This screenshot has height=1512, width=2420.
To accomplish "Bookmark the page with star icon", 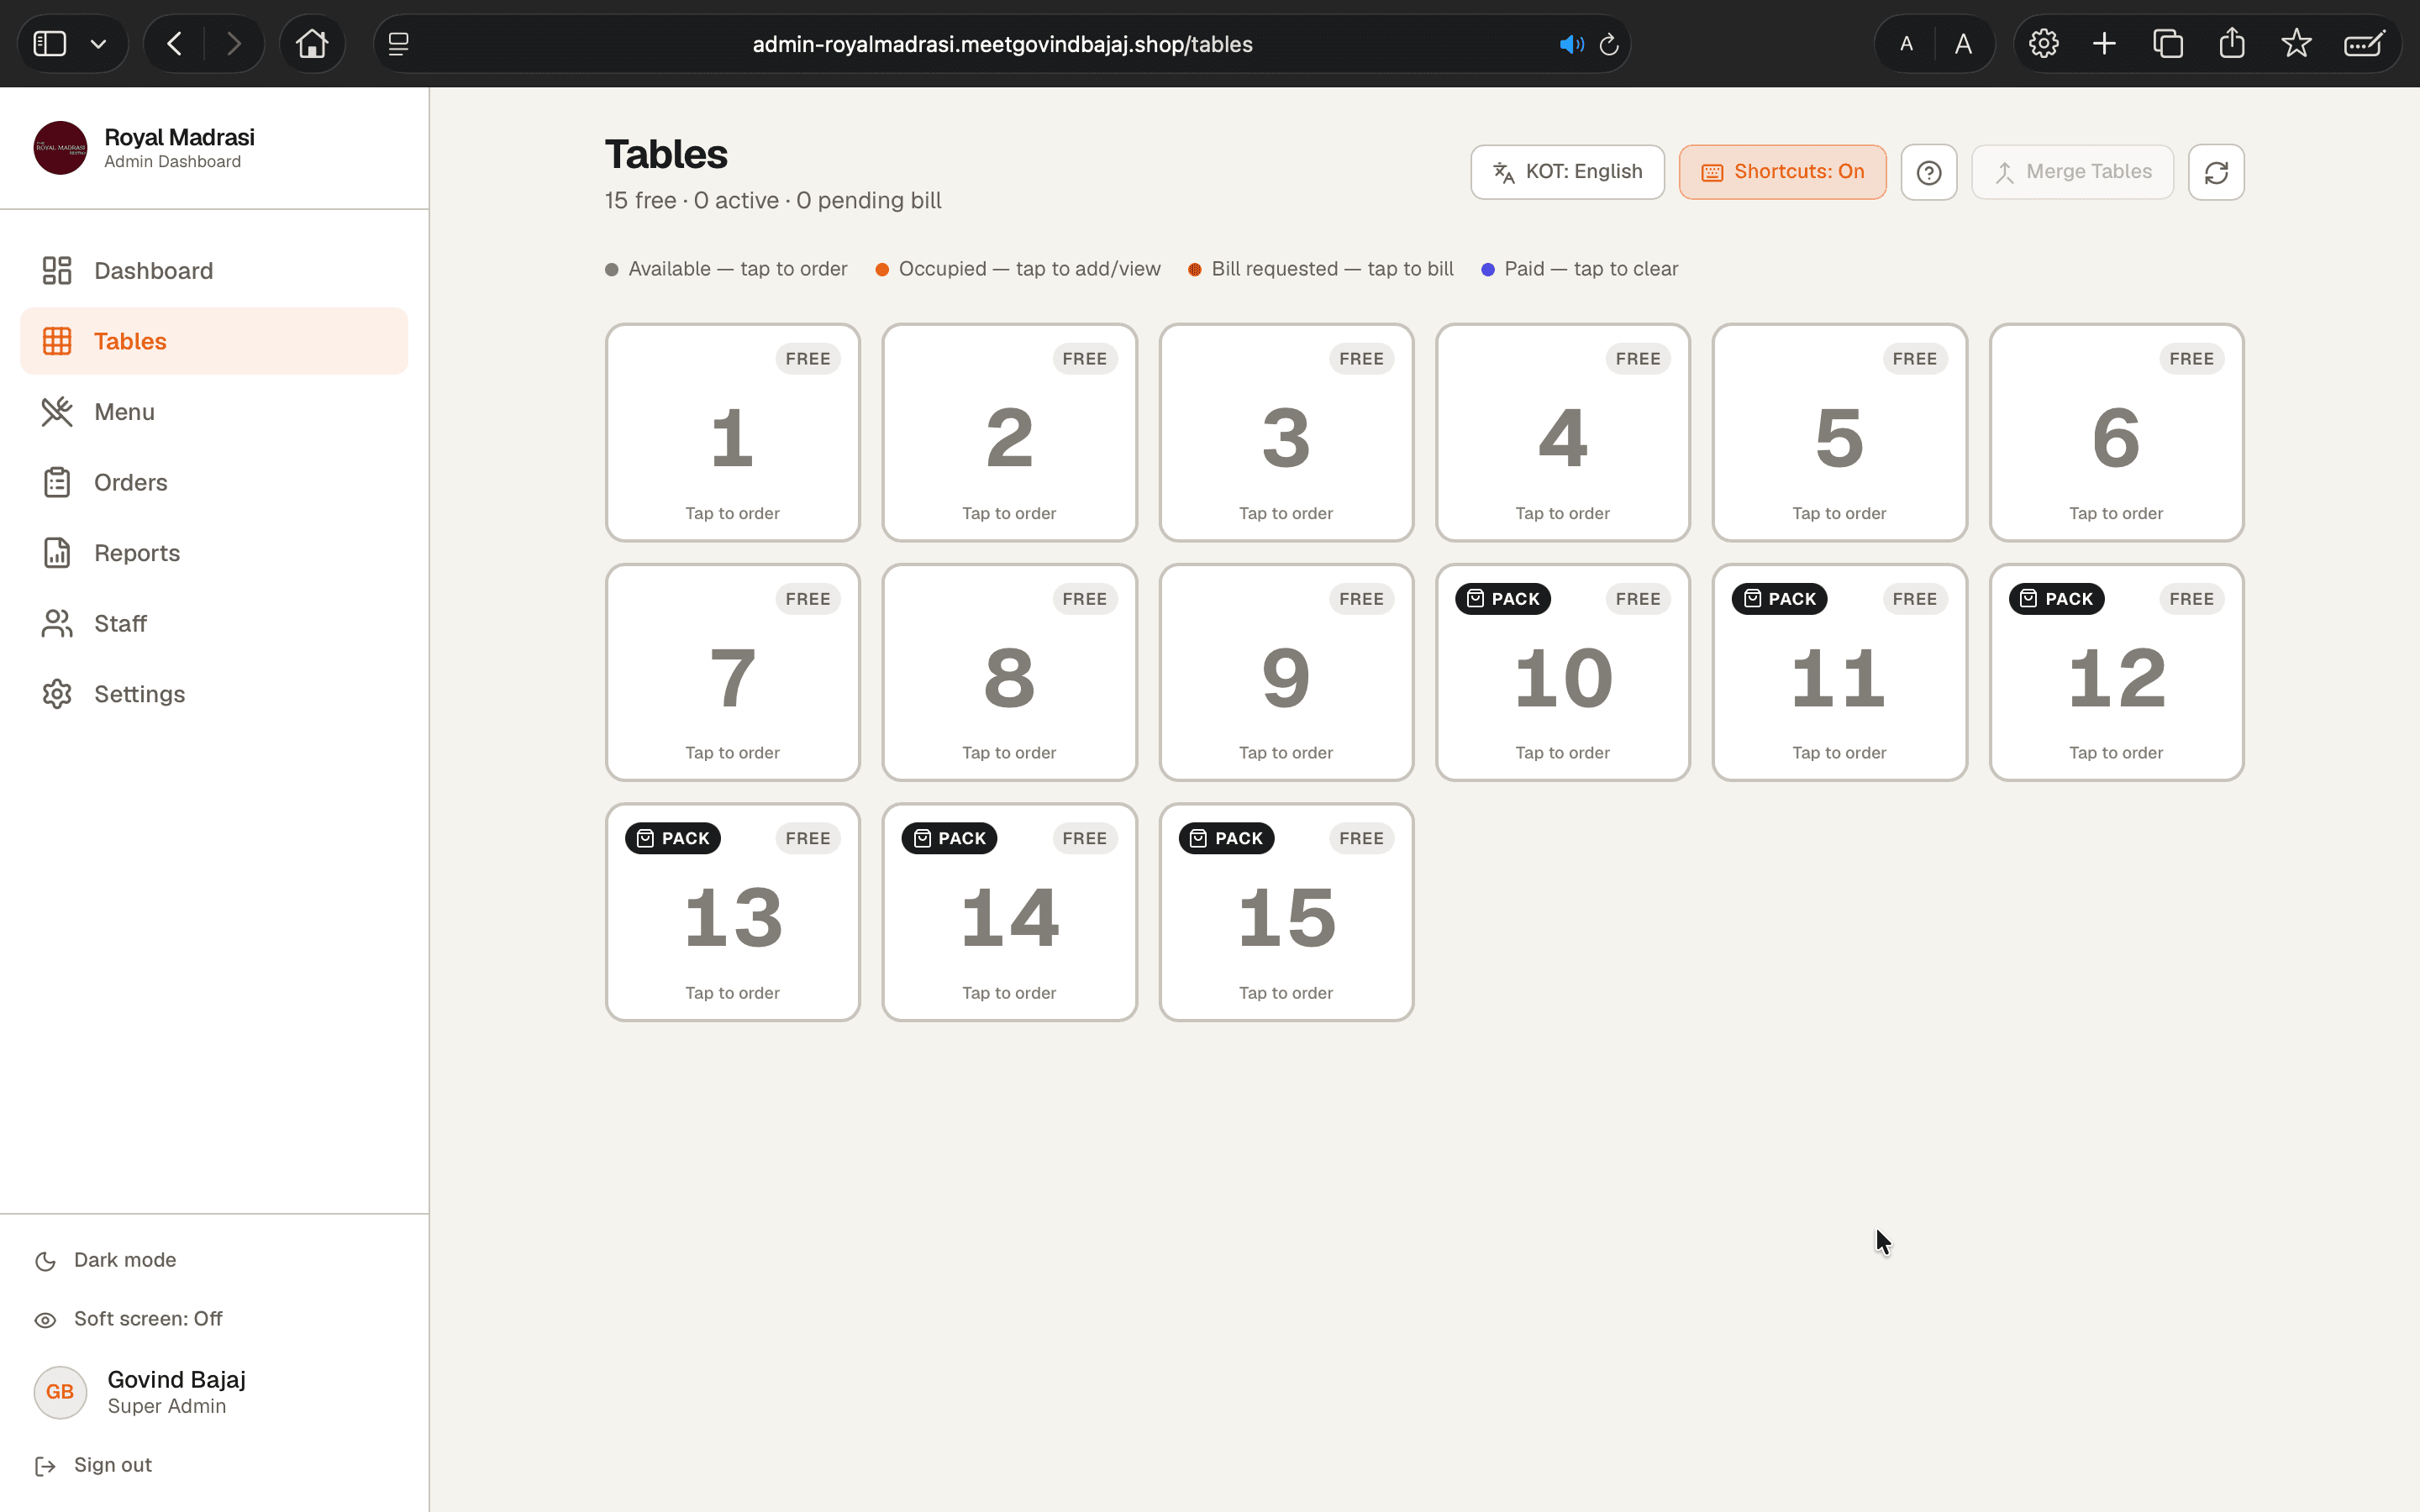I will click(x=2296, y=43).
